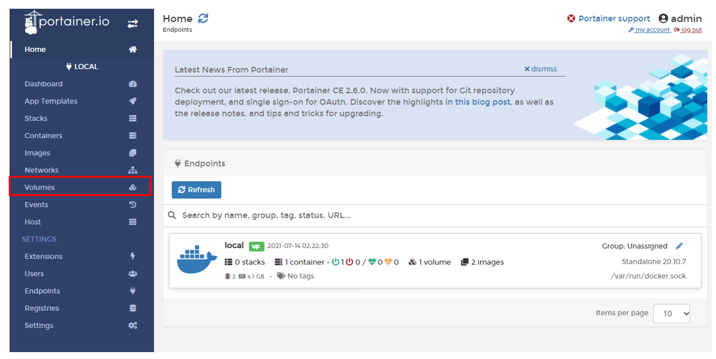
Task: Click the pencil edit icon for local endpoint
Action: (x=679, y=246)
